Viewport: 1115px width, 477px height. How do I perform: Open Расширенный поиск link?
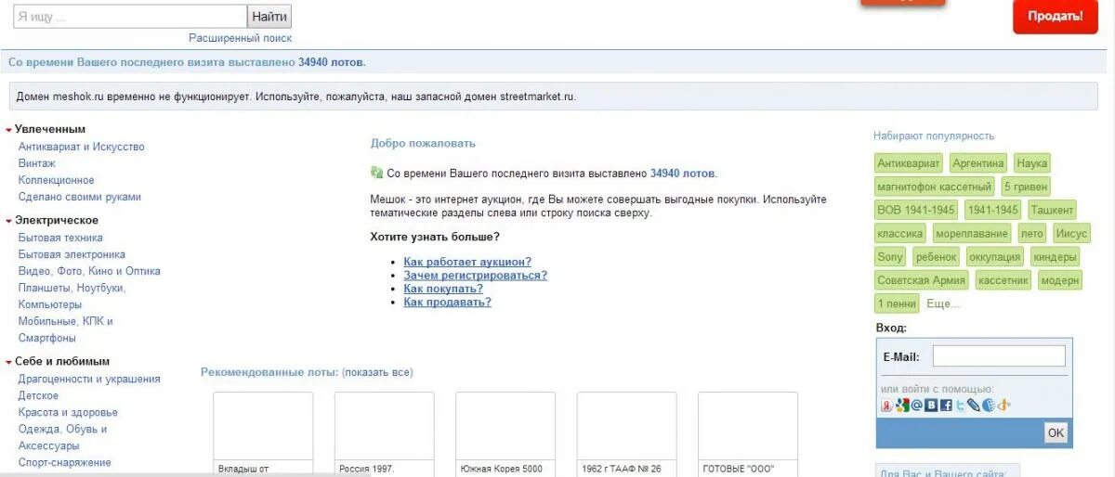click(x=240, y=38)
